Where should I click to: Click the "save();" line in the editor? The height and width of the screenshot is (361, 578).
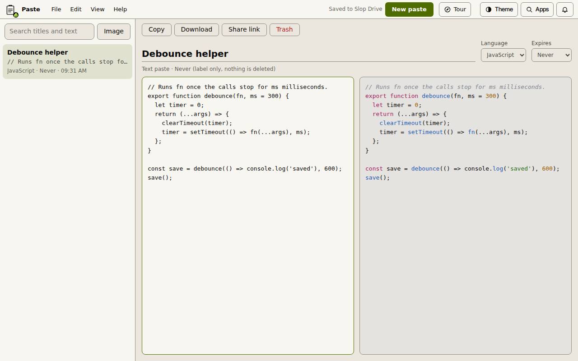[x=160, y=178]
